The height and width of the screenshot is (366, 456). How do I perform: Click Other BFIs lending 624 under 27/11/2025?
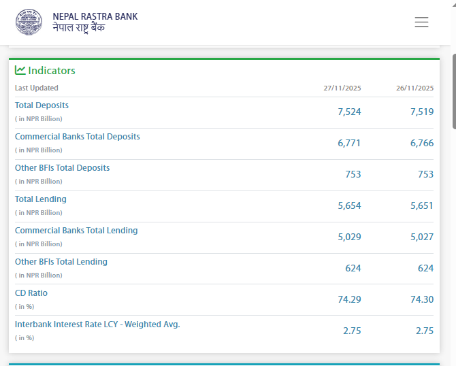[x=353, y=268]
